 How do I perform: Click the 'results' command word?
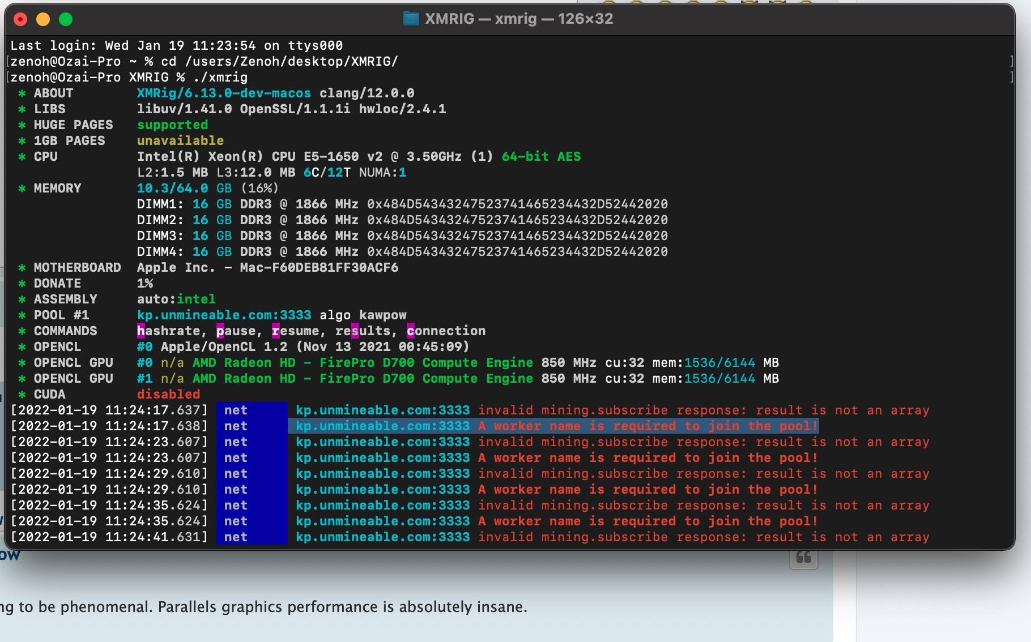click(x=363, y=331)
